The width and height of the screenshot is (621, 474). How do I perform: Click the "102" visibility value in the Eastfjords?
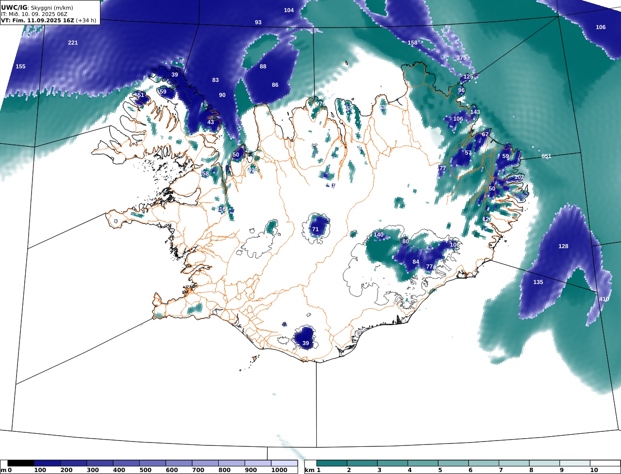pos(519,177)
